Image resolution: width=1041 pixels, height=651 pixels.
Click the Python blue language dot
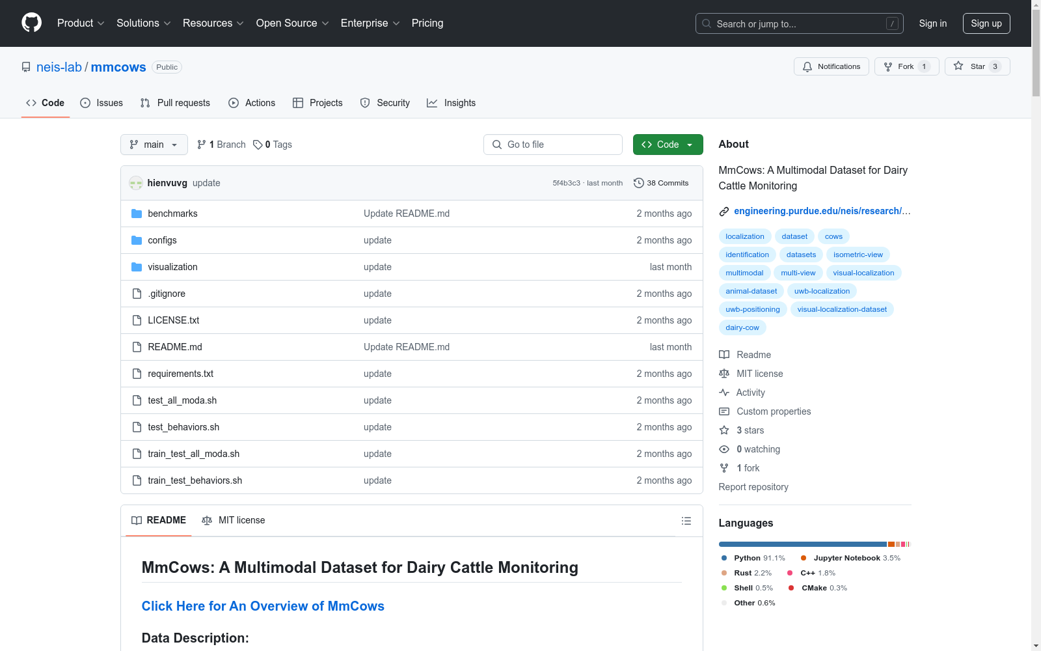[724, 558]
